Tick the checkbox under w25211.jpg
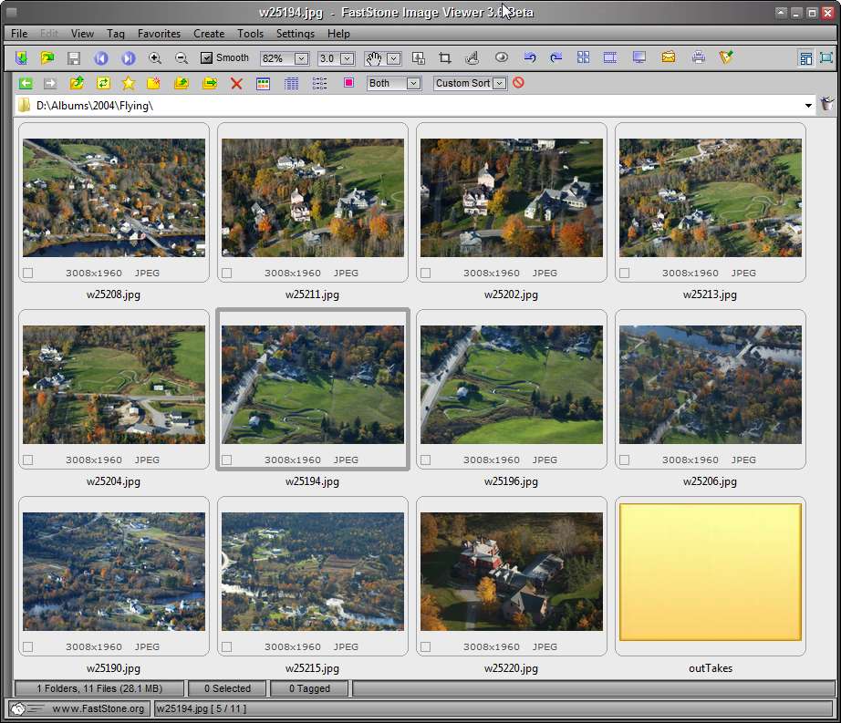The width and height of the screenshot is (841, 723). [227, 274]
